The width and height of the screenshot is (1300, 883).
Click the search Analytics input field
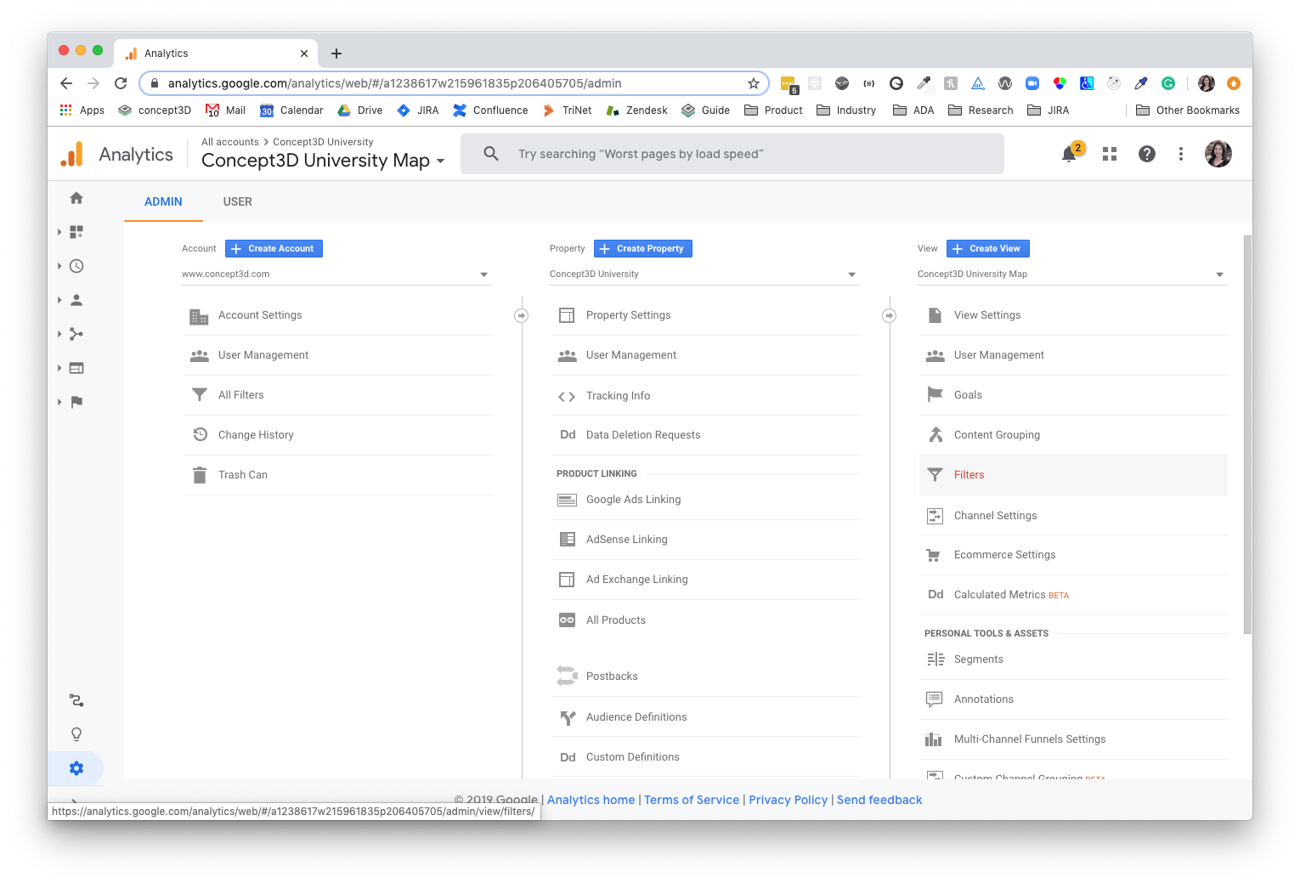coord(732,154)
